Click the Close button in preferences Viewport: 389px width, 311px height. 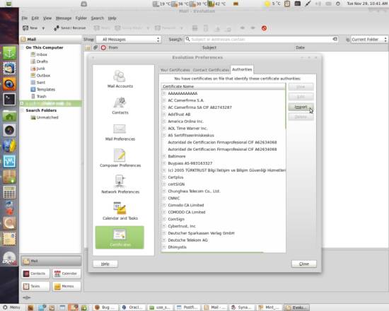(304, 264)
